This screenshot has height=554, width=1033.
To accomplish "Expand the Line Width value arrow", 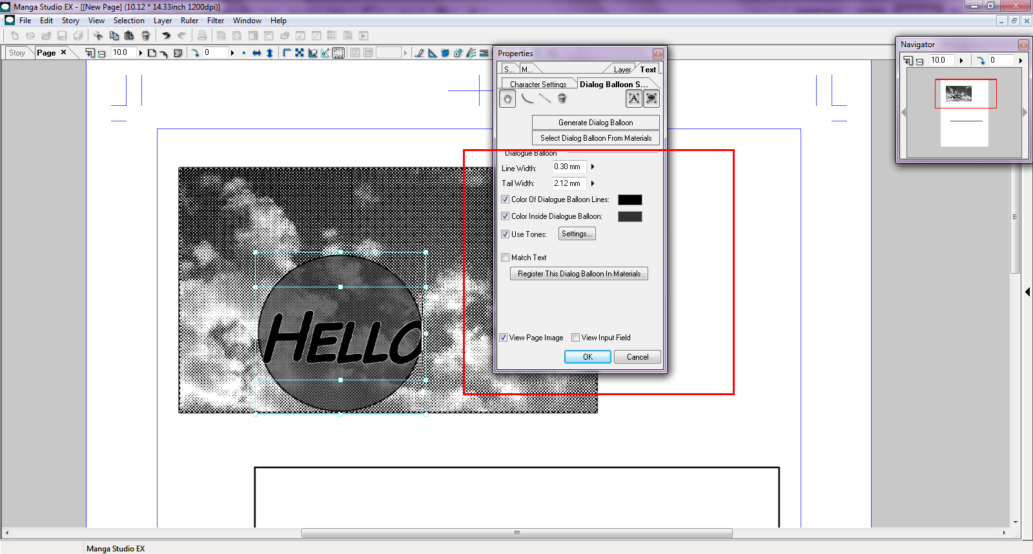I will coord(593,167).
